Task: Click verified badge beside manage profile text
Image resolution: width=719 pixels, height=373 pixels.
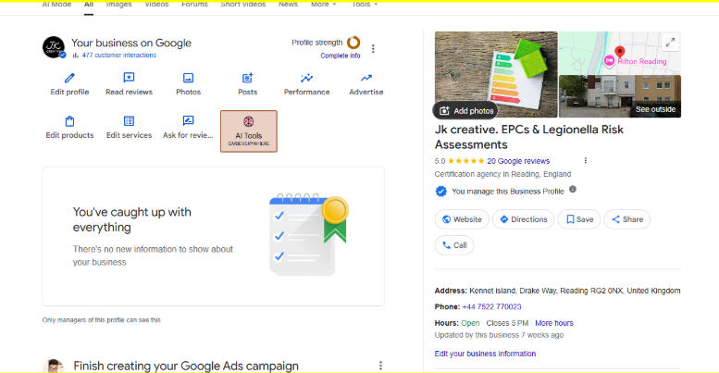Action: (440, 192)
